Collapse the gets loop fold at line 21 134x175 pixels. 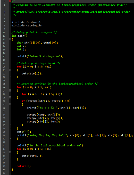10,70
